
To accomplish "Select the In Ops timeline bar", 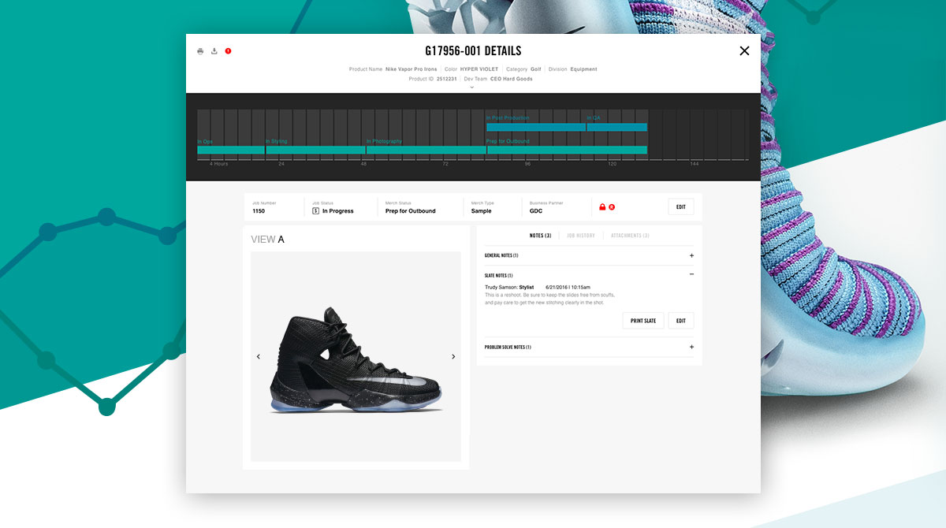I will point(231,150).
